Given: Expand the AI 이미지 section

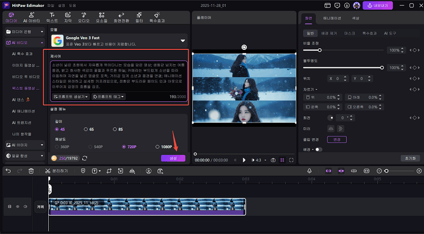Looking at the screenshot, I should [x=24, y=145].
